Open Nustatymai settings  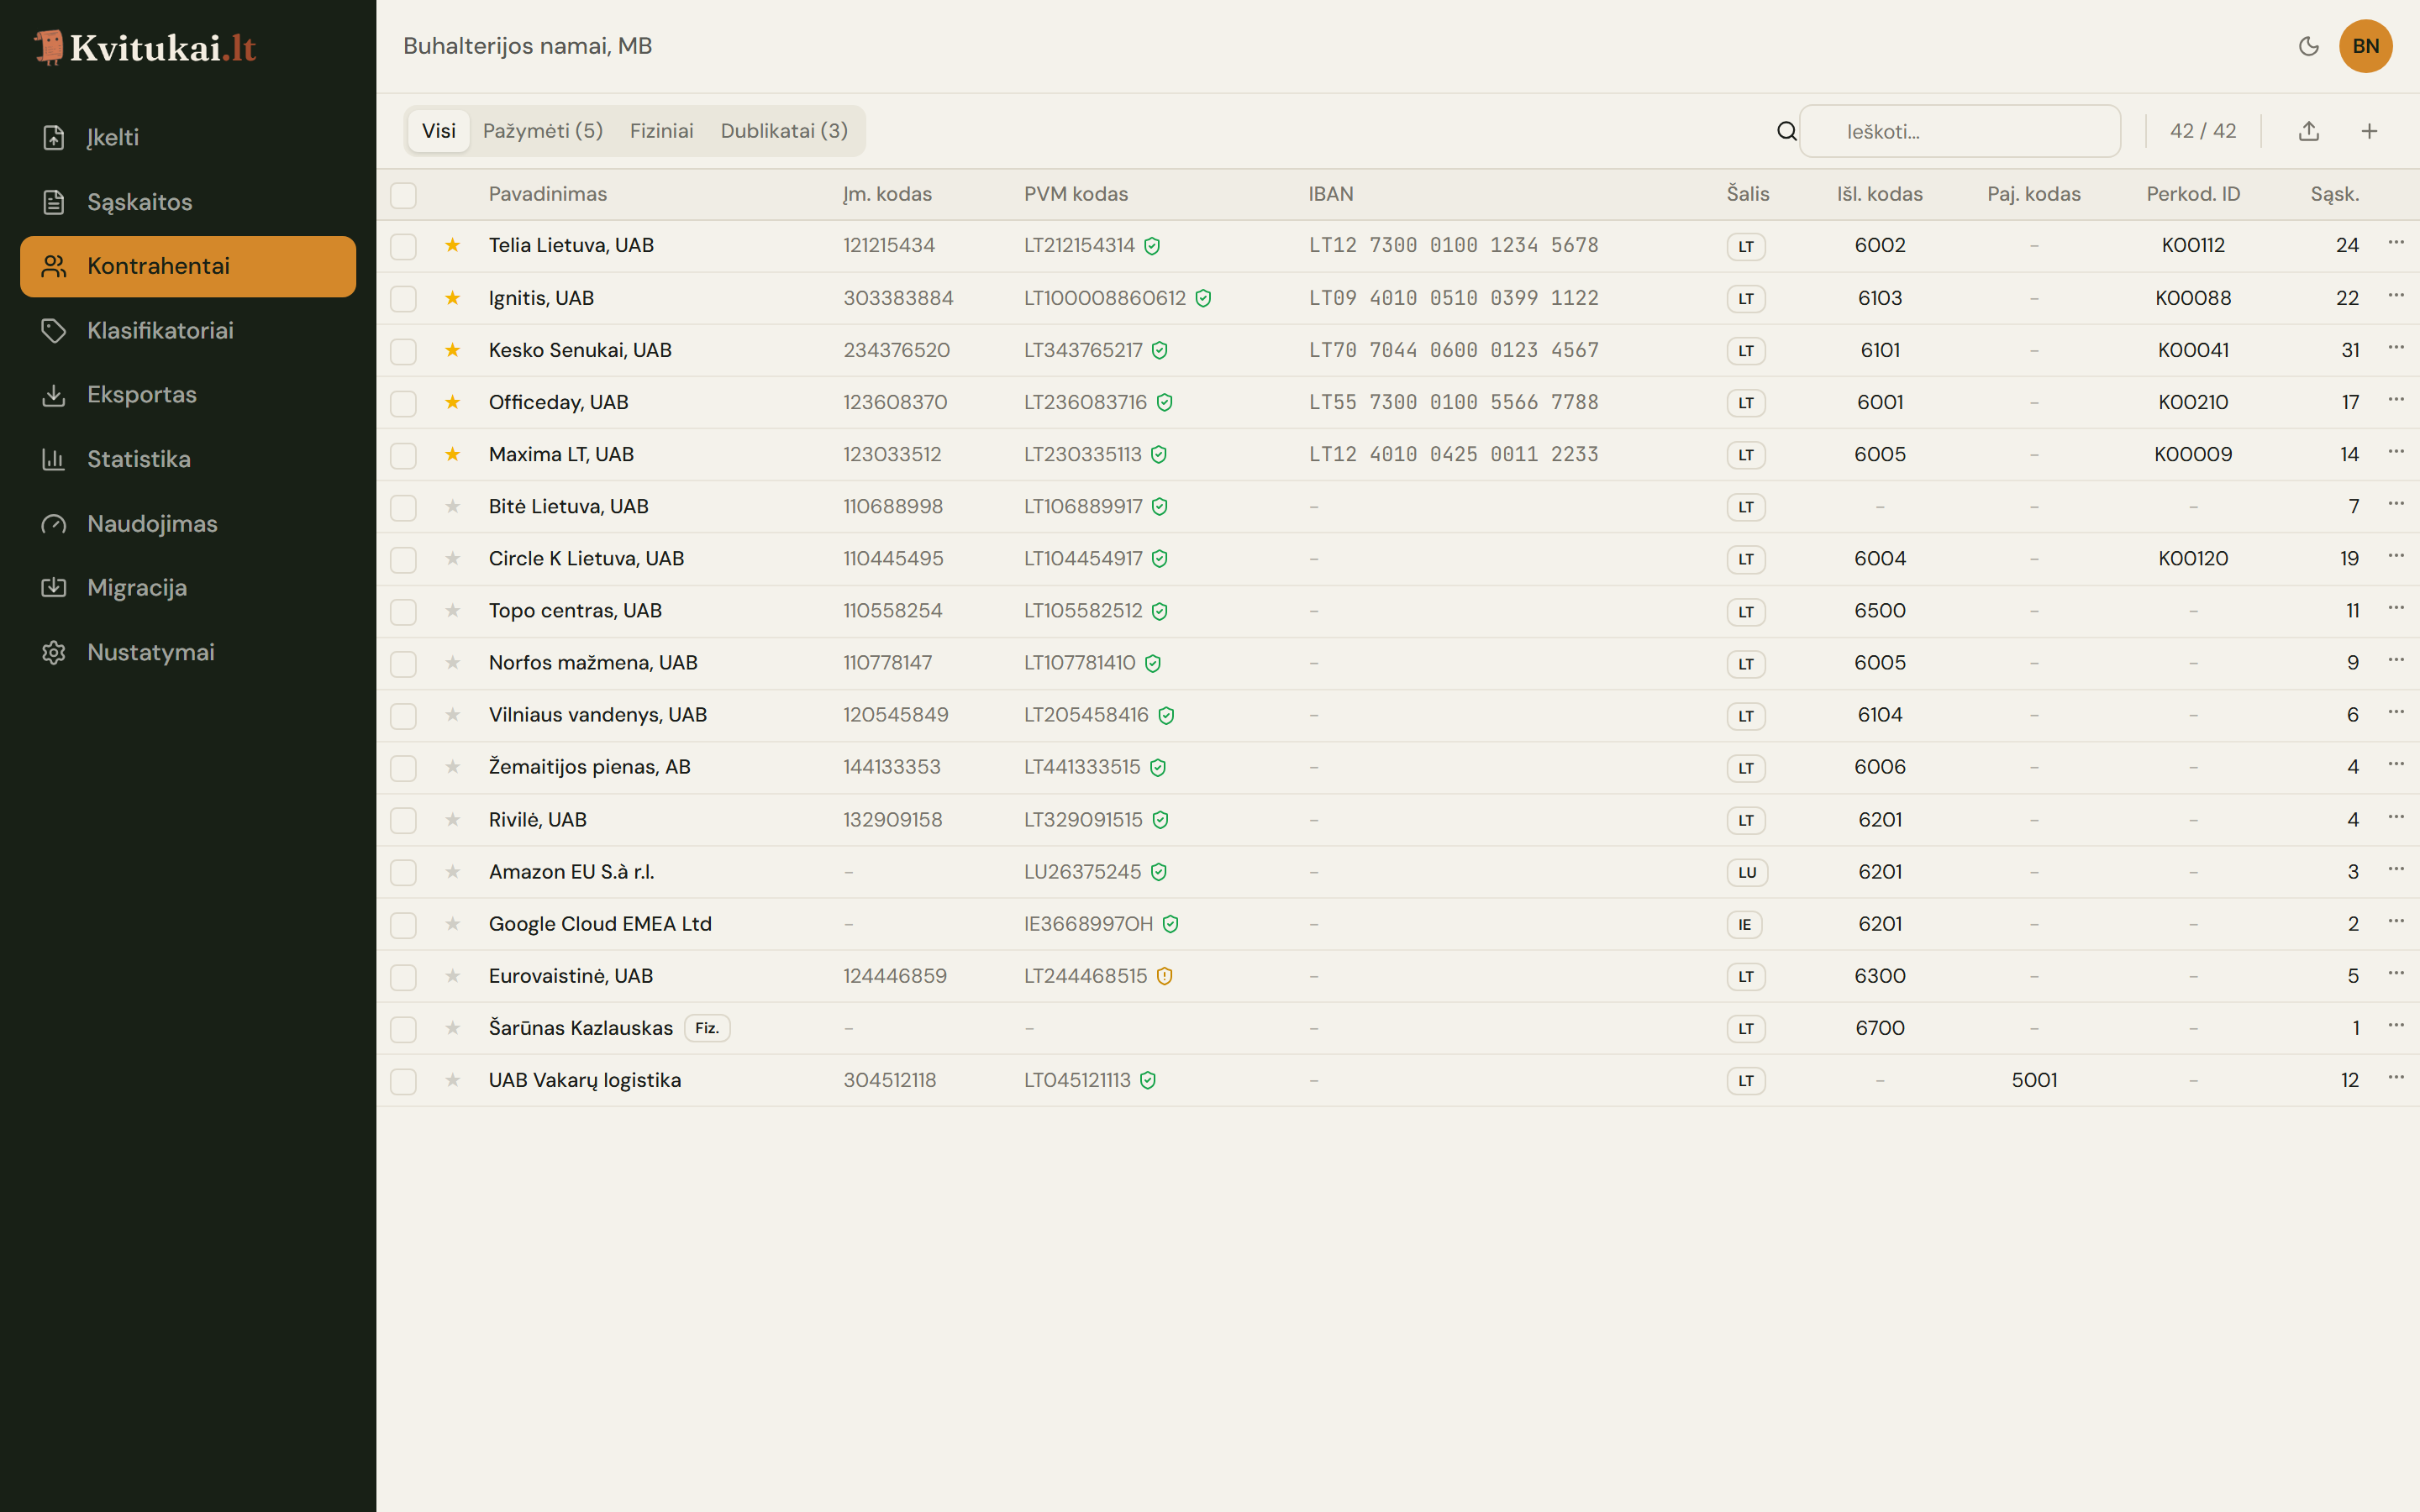pos(188,652)
